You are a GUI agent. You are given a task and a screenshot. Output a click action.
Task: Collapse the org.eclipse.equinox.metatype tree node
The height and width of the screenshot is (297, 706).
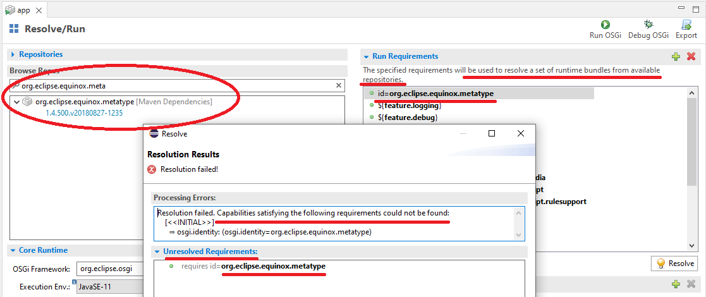[x=16, y=102]
